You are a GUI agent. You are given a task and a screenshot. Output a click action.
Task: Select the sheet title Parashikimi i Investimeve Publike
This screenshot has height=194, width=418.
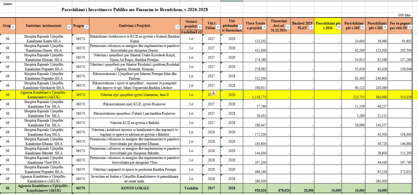(x=135, y=10)
